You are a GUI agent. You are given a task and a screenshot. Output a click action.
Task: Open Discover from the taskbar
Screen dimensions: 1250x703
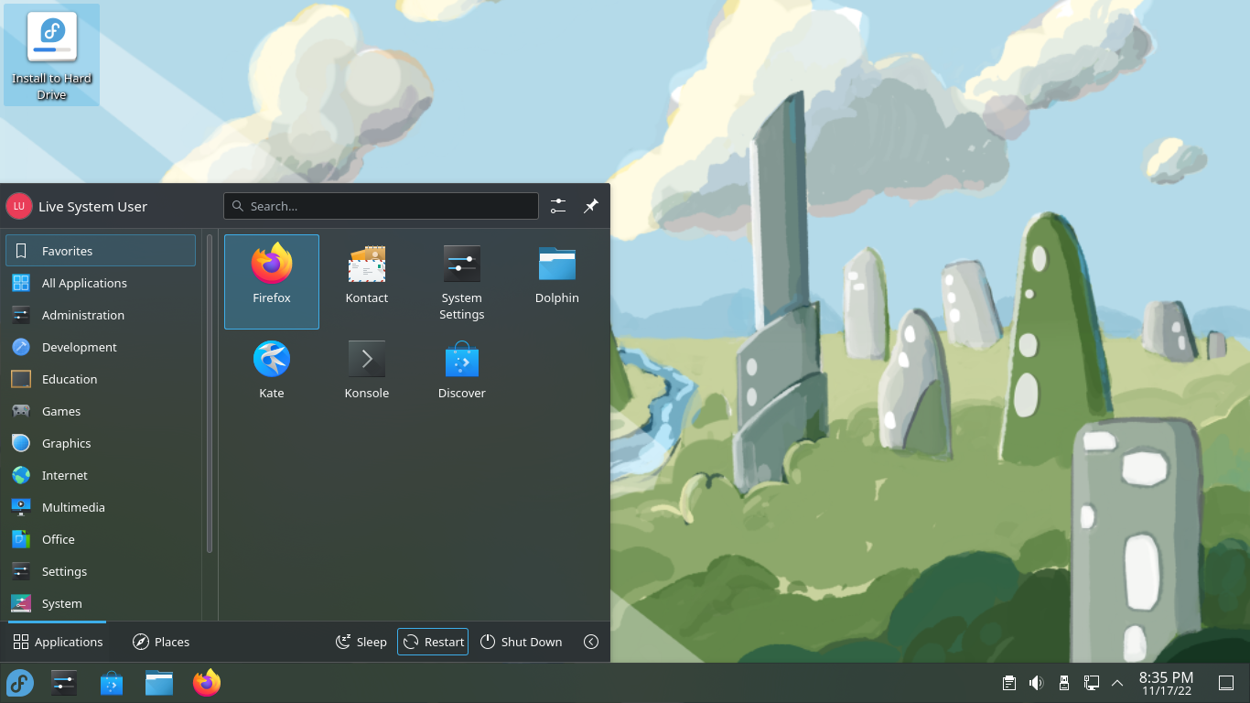112,683
